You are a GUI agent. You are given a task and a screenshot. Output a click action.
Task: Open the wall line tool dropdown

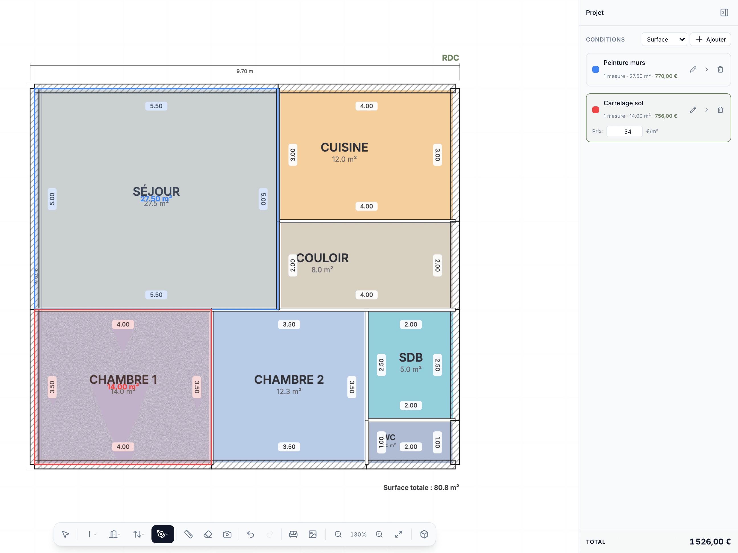pos(92,534)
